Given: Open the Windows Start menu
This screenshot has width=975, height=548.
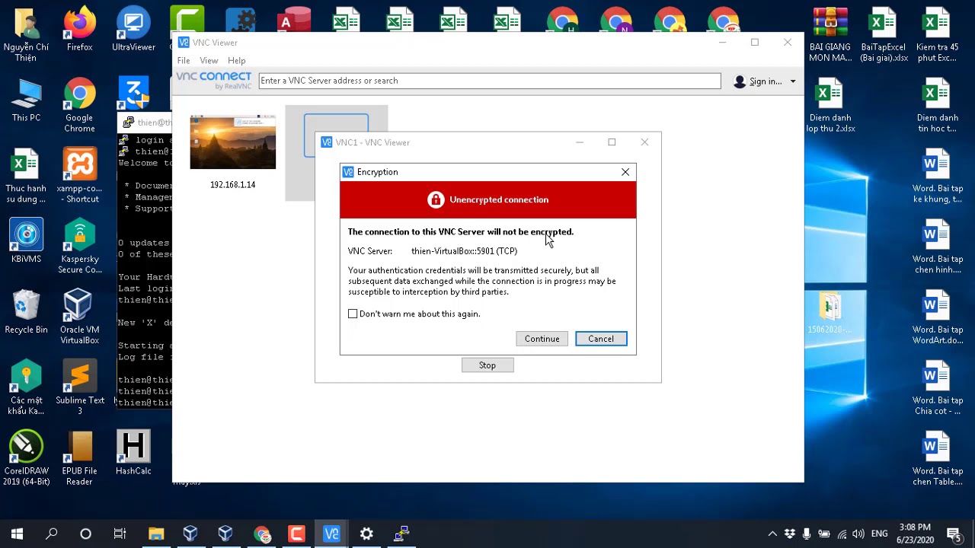Looking at the screenshot, I should click(17, 534).
